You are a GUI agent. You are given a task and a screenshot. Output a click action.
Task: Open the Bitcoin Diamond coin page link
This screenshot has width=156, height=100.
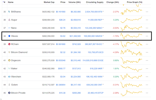19,52
